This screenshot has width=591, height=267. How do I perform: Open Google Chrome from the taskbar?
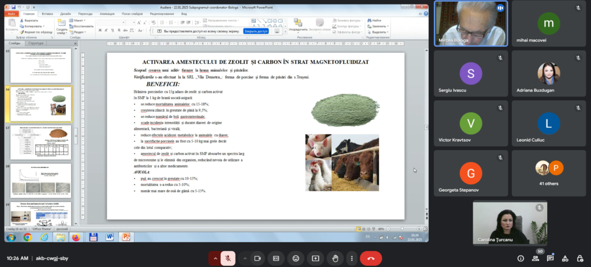27,237
